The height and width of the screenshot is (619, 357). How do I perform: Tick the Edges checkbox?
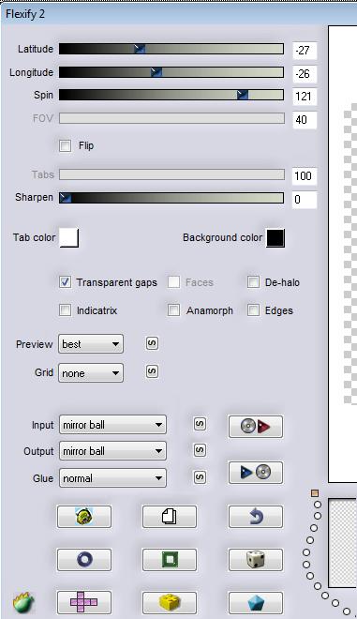253,310
